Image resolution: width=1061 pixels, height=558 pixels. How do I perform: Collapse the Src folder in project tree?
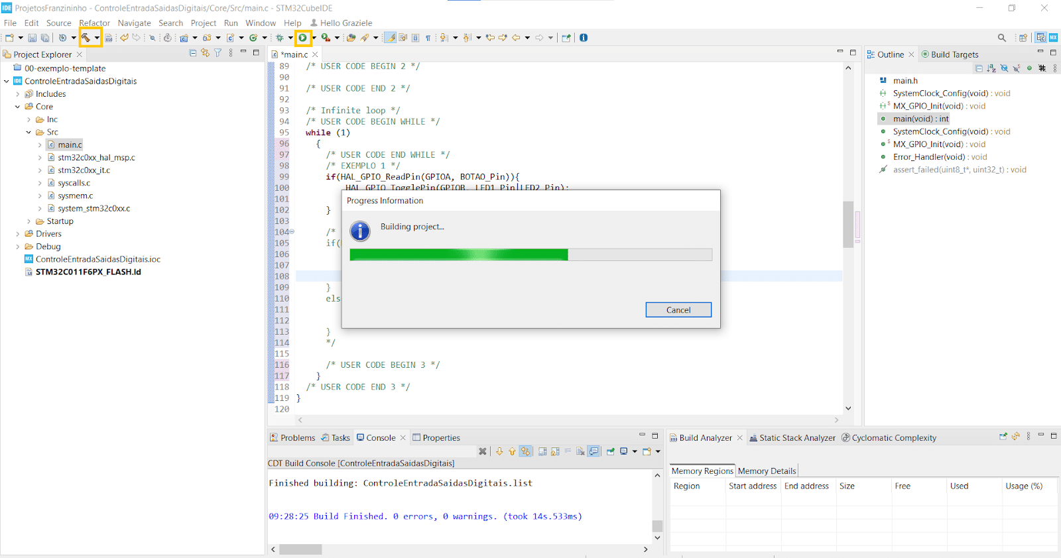click(29, 133)
